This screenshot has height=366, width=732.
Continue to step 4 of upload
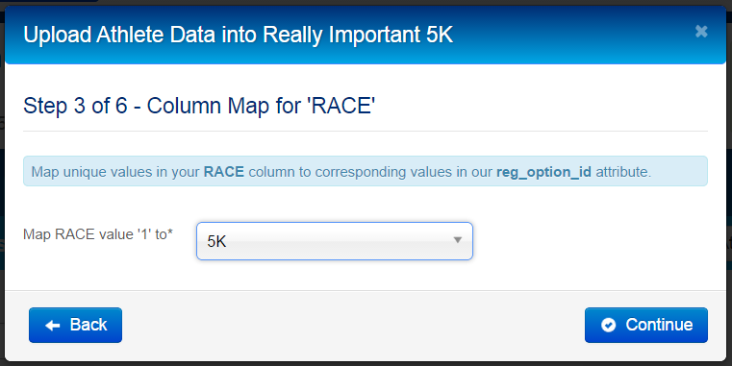pos(646,325)
